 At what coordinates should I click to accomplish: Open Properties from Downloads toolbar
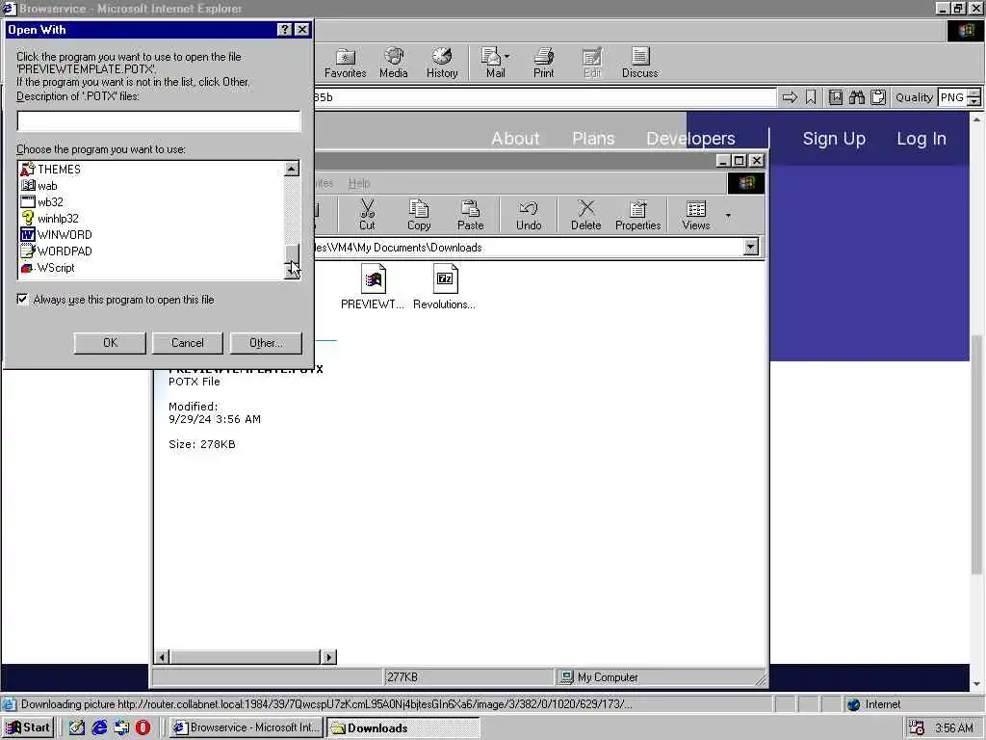[x=638, y=215]
